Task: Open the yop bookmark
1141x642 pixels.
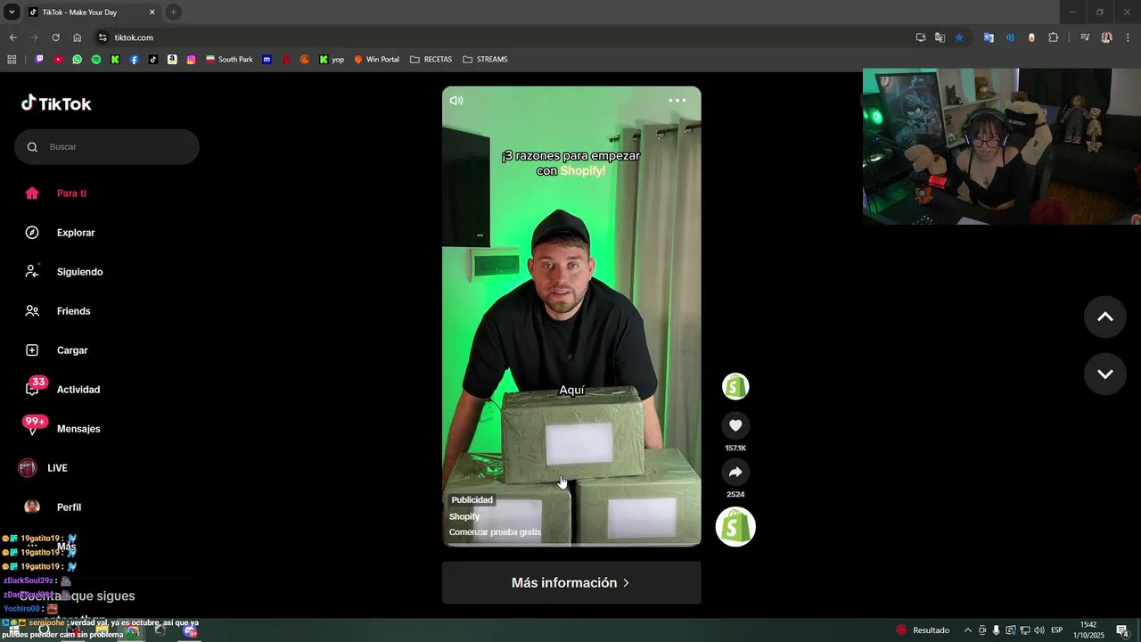Action: point(332,60)
